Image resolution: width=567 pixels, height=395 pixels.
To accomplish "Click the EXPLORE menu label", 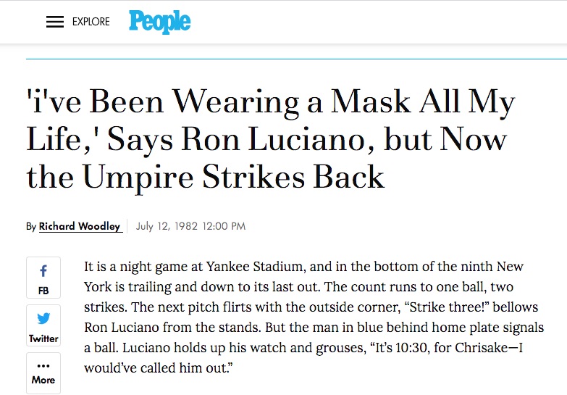I will (x=91, y=22).
